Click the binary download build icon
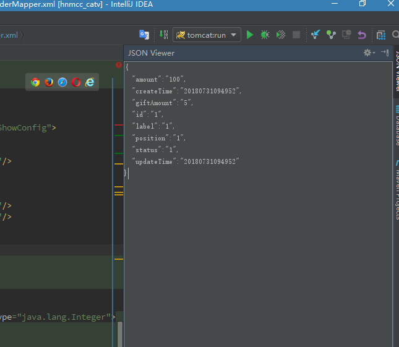Image resolution: width=399 pixels, height=347 pixels. [x=163, y=35]
